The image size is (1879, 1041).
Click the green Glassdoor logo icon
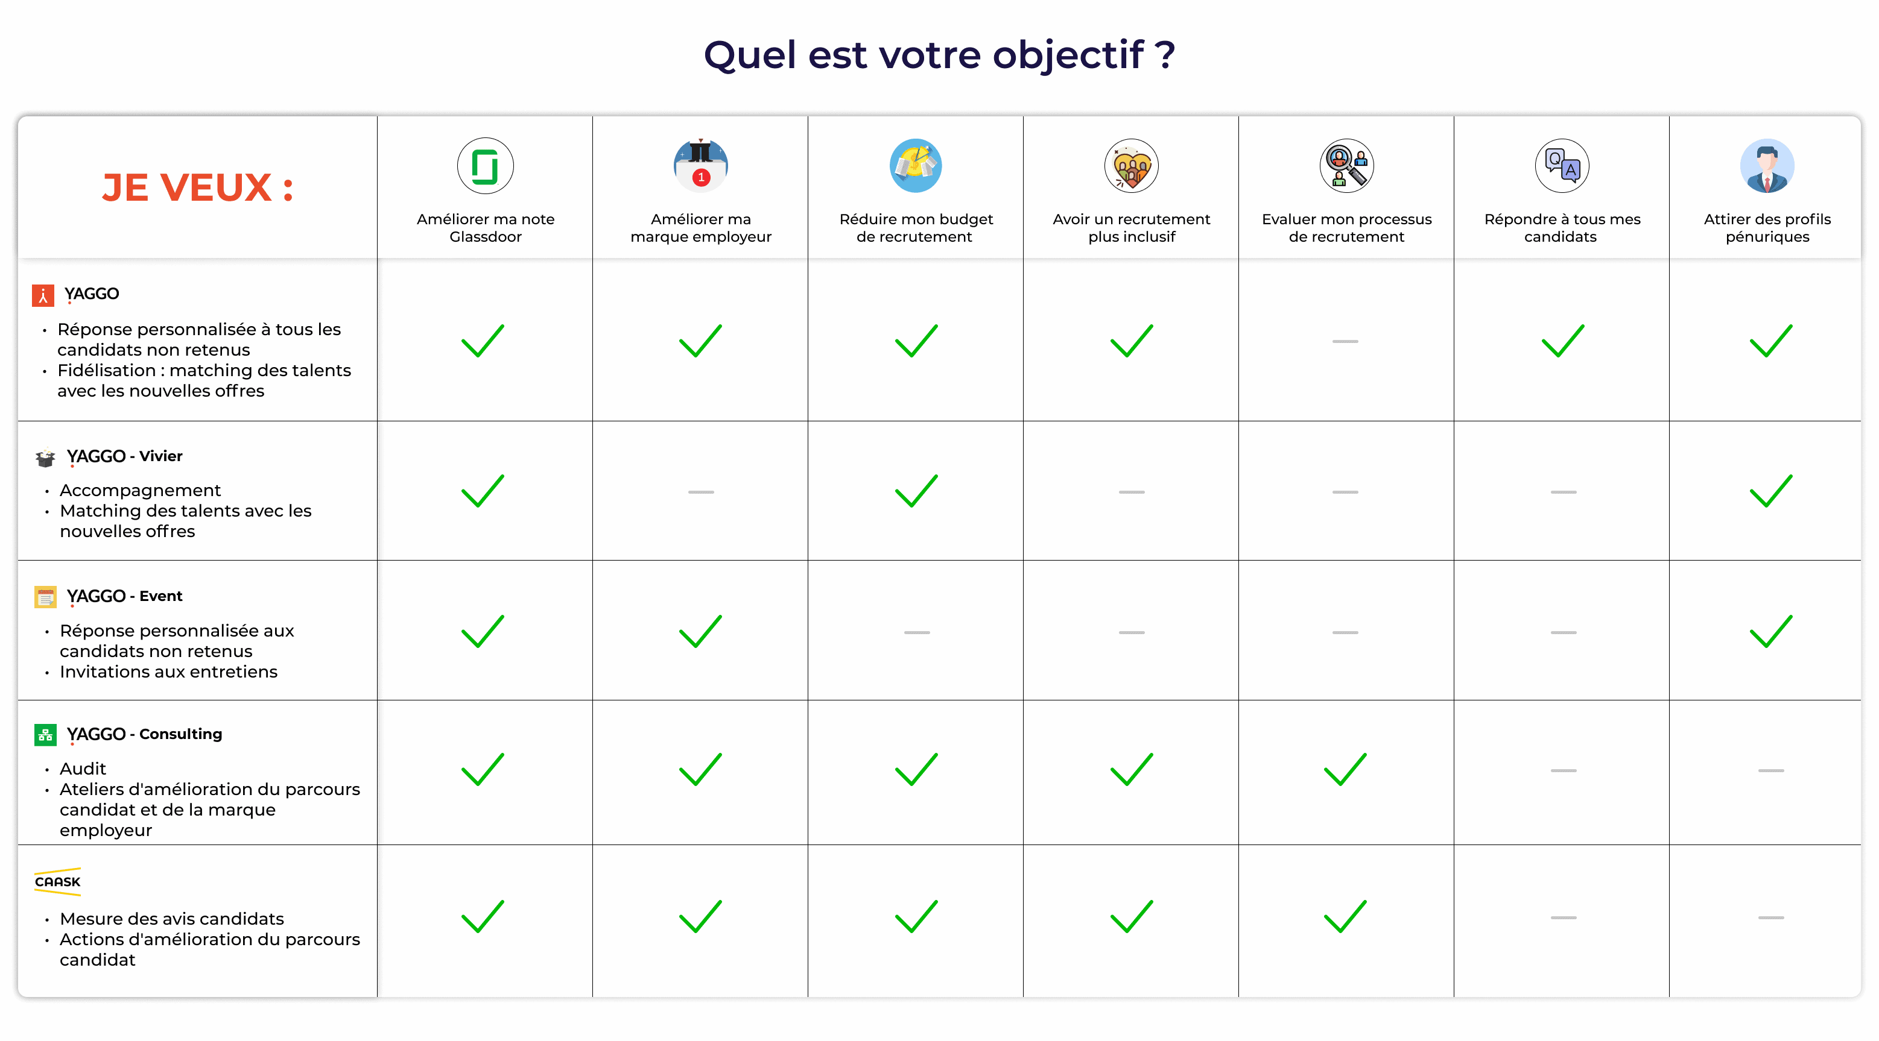(485, 166)
